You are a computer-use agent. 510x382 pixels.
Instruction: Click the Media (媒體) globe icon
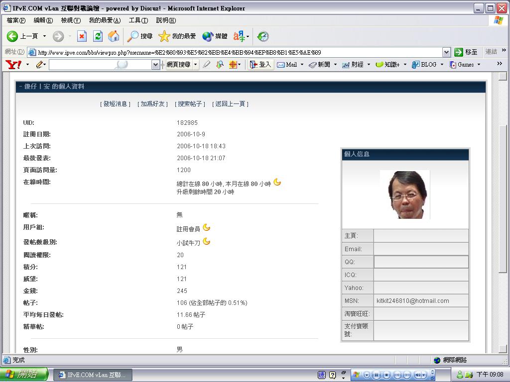(x=208, y=36)
